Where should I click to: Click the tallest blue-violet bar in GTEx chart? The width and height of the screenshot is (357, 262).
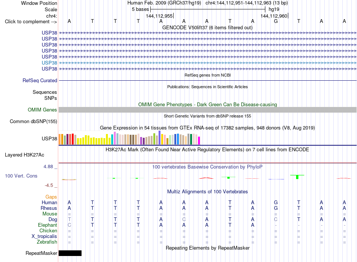(x=159, y=138)
